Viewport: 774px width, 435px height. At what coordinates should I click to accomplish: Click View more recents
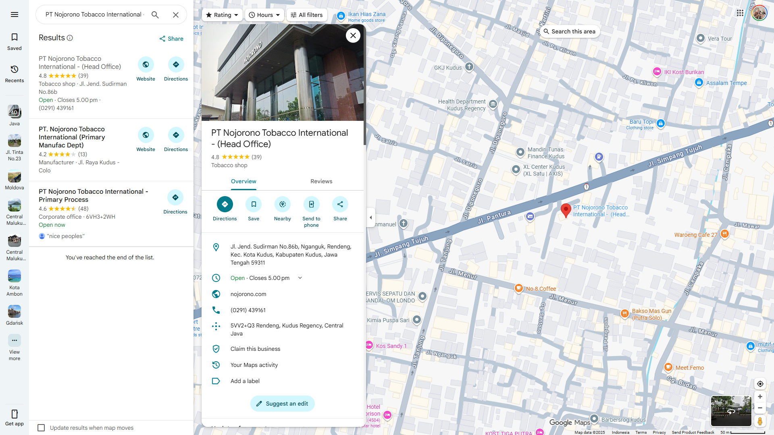click(15, 347)
